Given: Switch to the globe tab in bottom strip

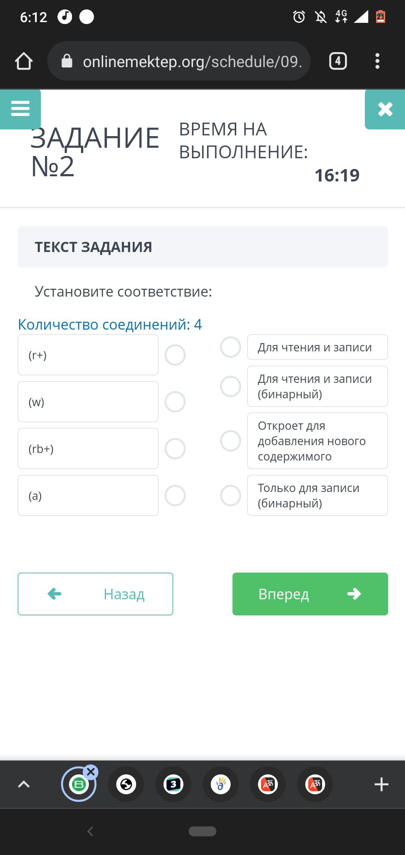Looking at the screenshot, I should 126,784.
